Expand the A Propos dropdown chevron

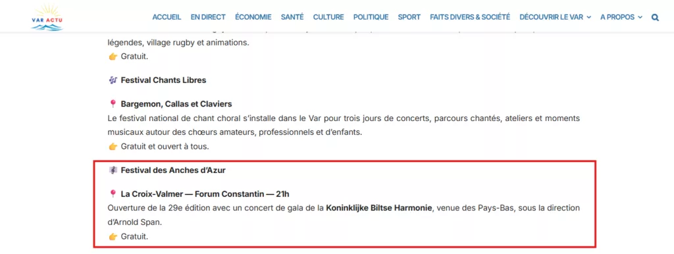pos(640,17)
